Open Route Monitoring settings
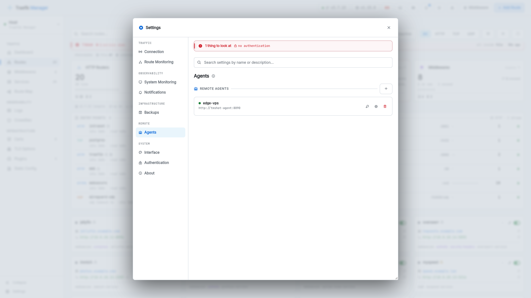531x298 pixels. click(160, 62)
